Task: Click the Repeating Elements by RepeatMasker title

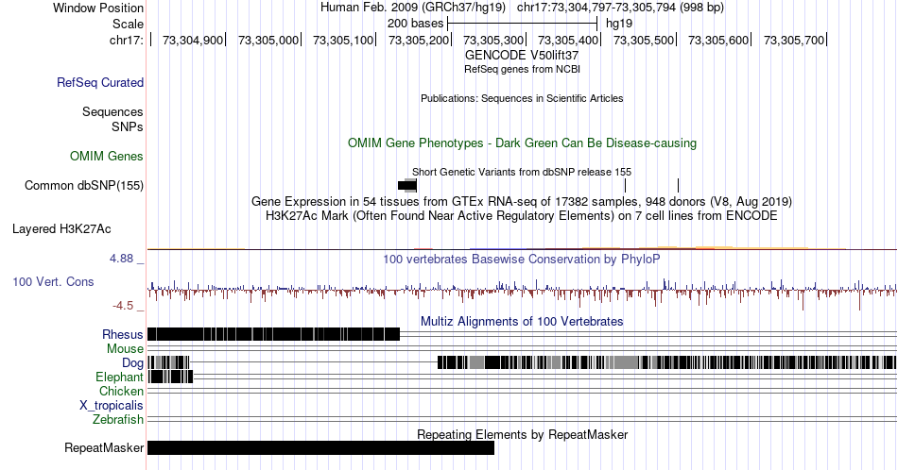Action: tap(522, 434)
